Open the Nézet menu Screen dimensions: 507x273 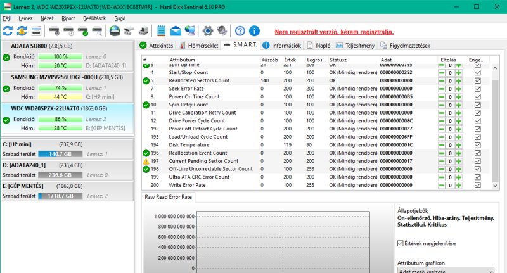point(47,18)
